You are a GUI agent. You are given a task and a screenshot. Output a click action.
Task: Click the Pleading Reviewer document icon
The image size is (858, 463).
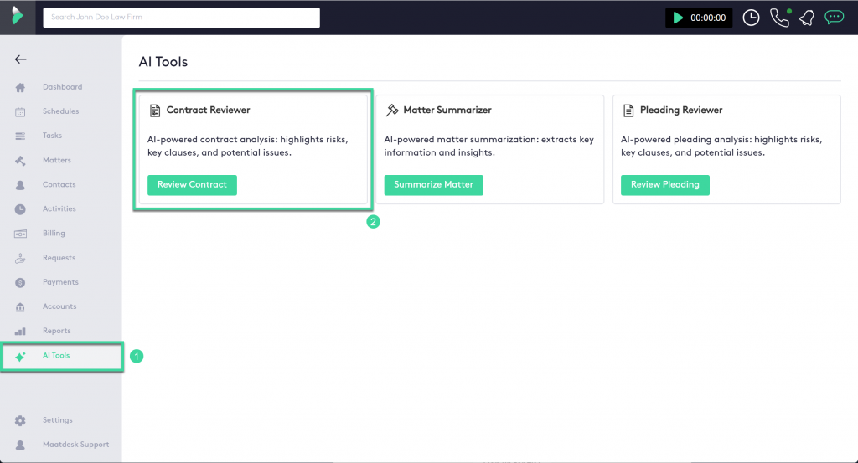628,111
